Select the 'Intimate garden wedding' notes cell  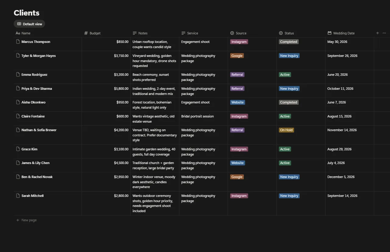coord(155,152)
